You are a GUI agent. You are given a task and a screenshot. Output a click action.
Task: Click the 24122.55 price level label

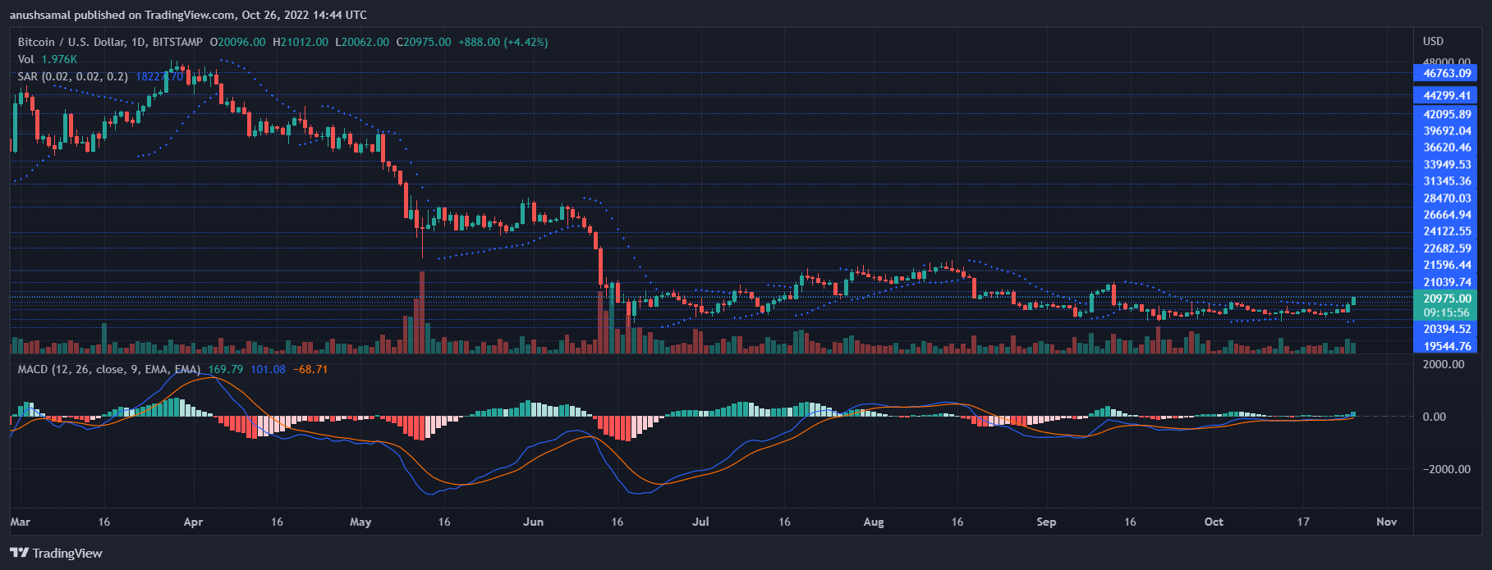1447,231
